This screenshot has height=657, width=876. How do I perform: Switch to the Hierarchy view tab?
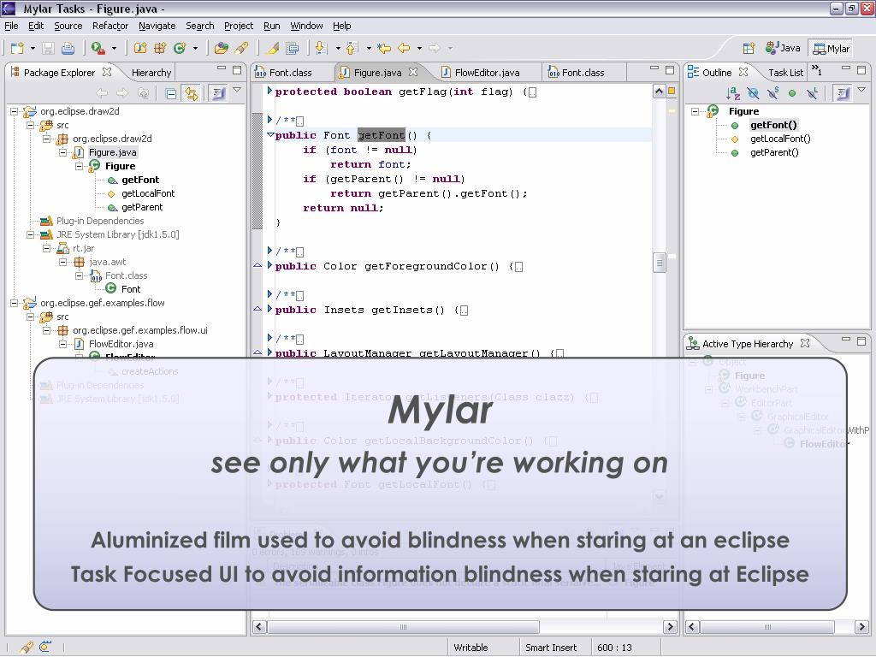tap(151, 73)
